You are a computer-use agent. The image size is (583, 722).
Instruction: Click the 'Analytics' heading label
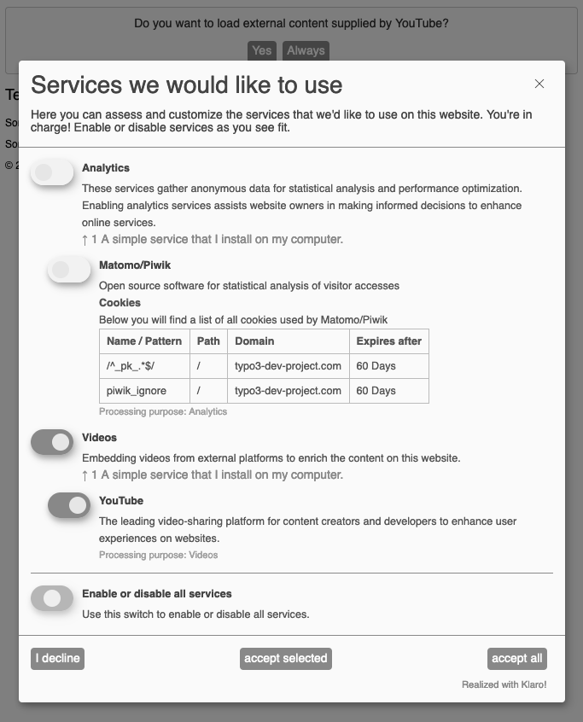click(106, 168)
